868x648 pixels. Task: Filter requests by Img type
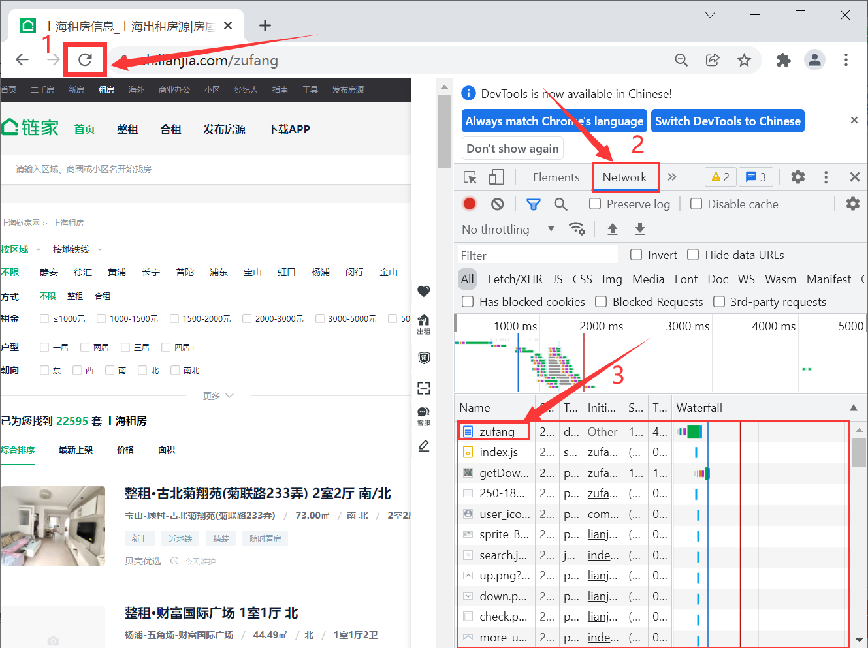point(612,279)
